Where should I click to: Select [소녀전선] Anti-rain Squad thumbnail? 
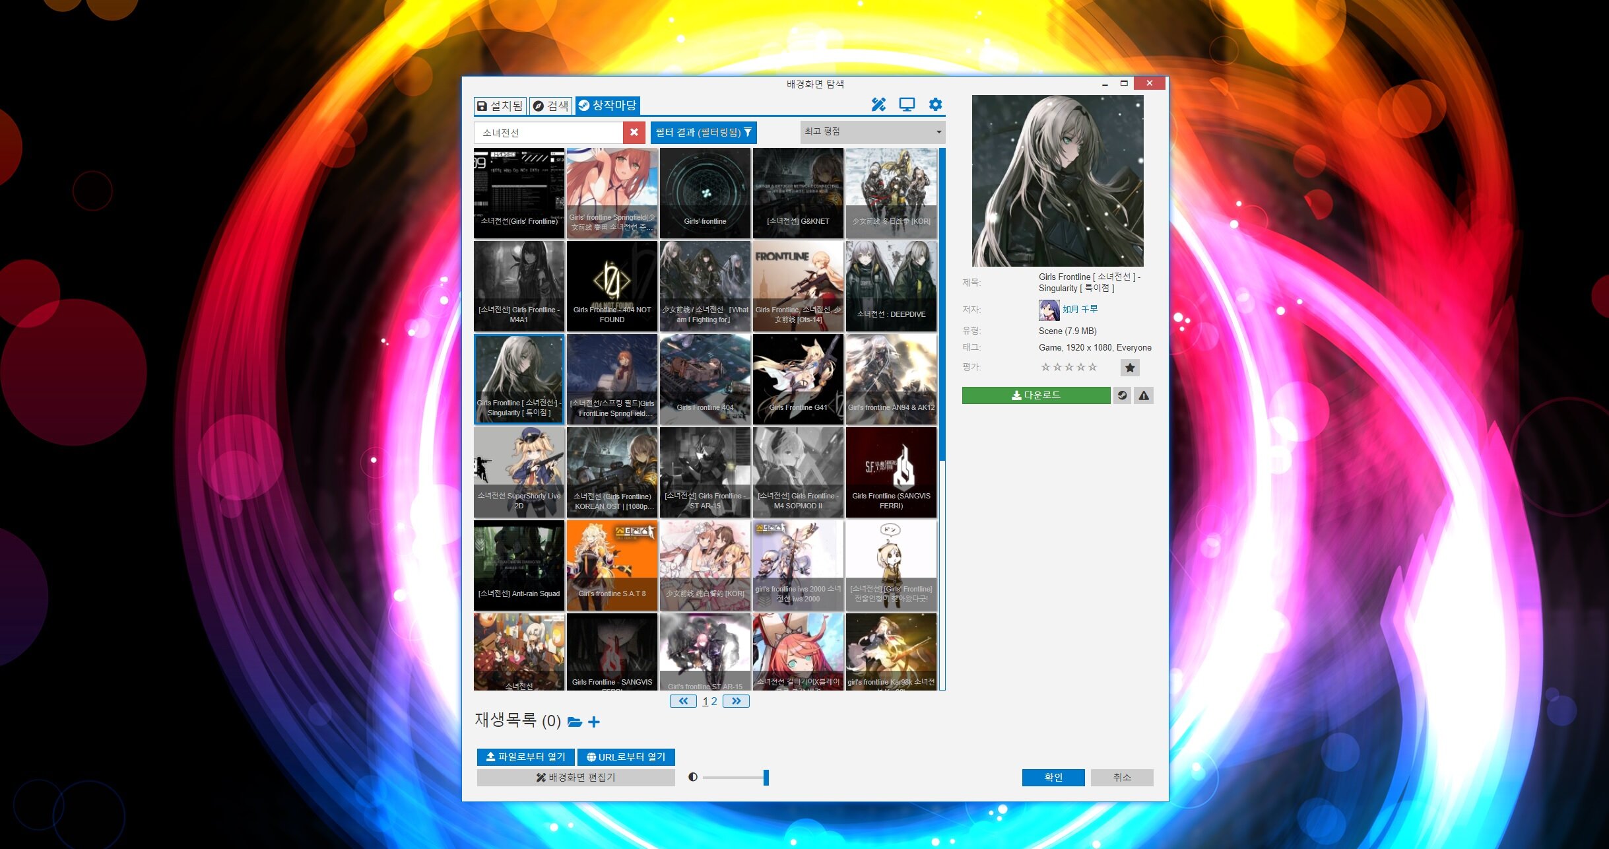pos(519,565)
